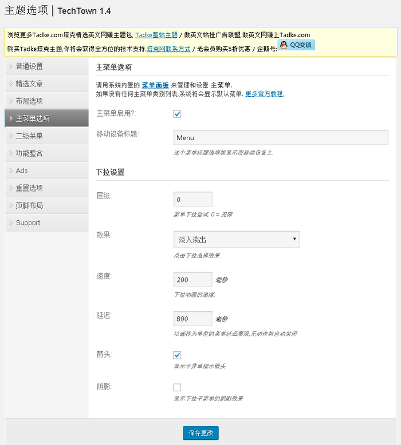Click the arrow icon beside Ads
401x445 pixels.
point(11,170)
